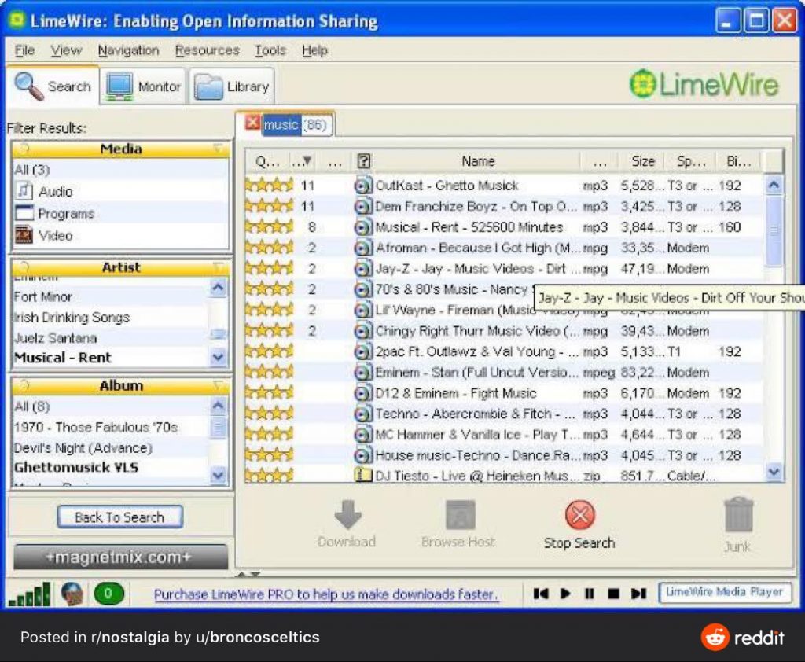Stop playback in media player
This screenshot has width=805, height=662.
(613, 594)
